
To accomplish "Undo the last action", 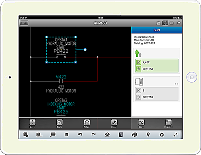I will [80, 134].
